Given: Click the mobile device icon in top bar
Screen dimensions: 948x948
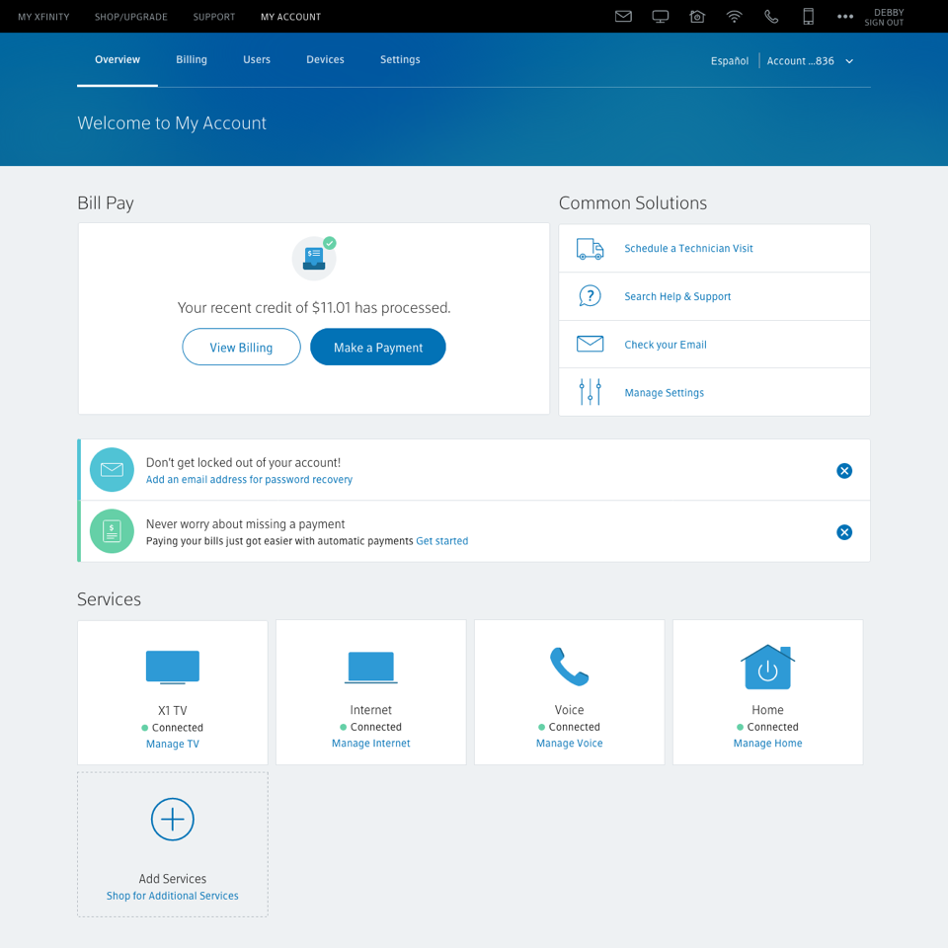Looking at the screenshot, I should click(x=809, y=17).
